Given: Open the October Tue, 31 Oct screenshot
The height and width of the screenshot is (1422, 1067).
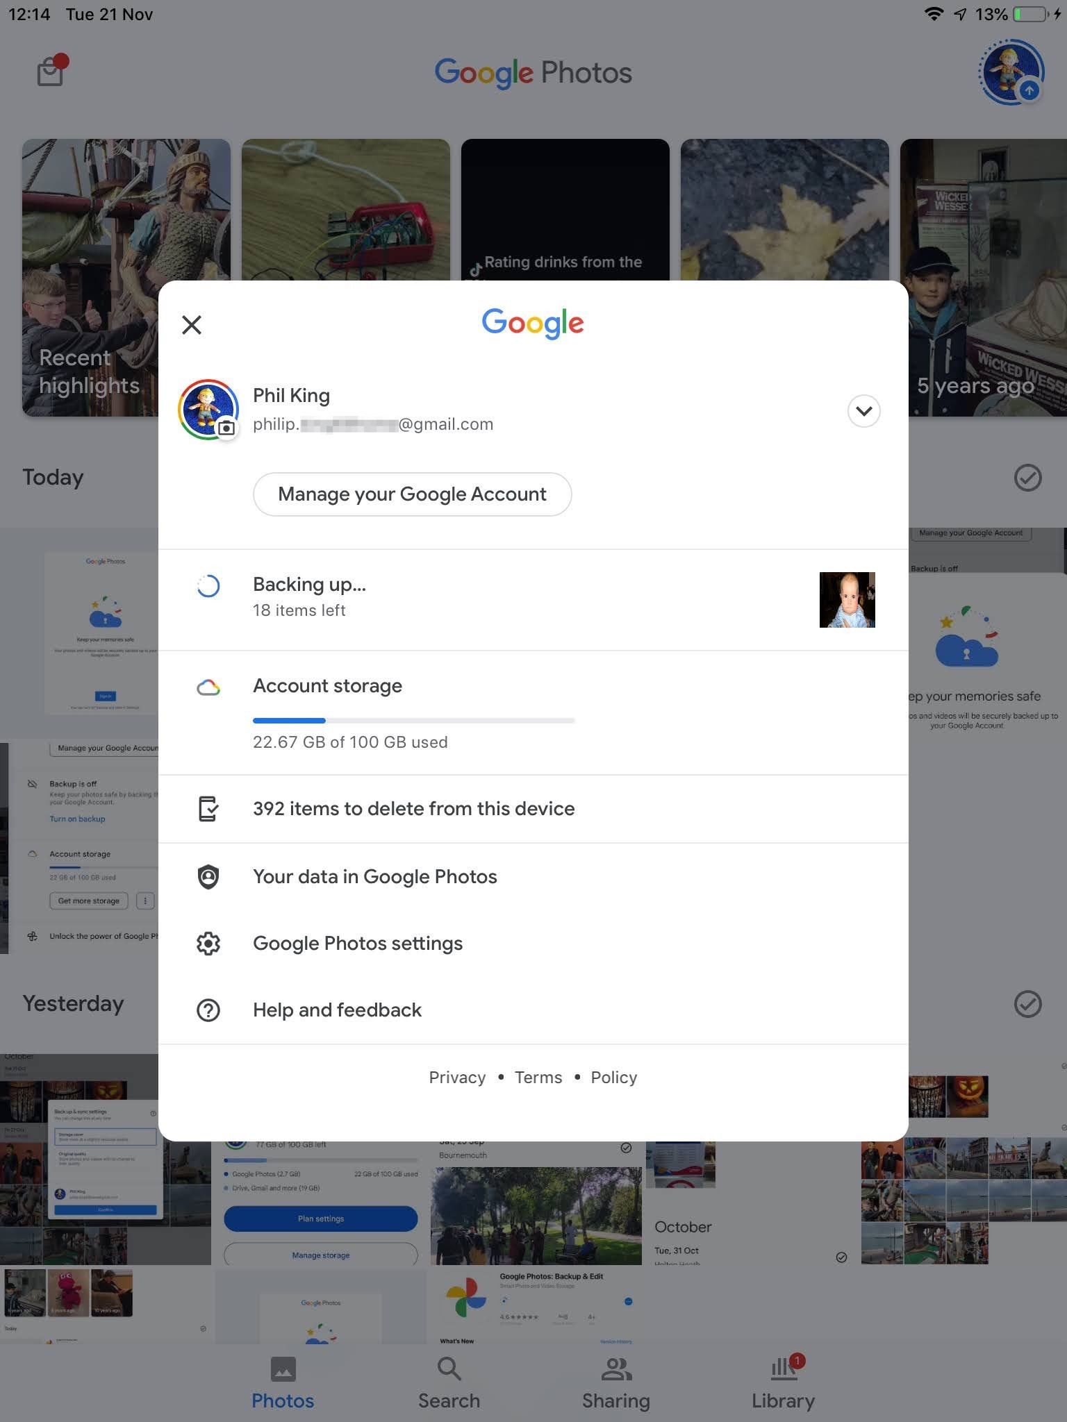Looking at the screenshot, I should coord(750,1203).
